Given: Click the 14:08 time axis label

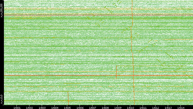Looking at the screenshot, I should click(x=105, y=108).
